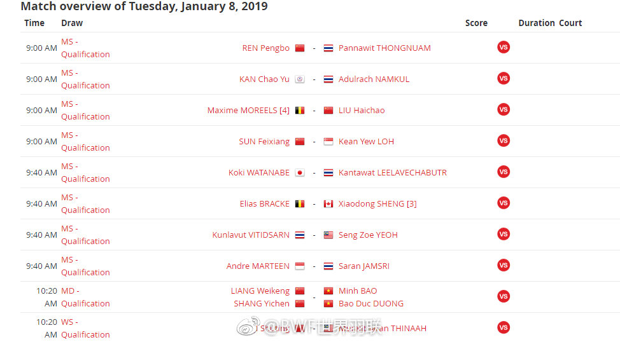Click VS icon for Elias BRACKE match
This screenshot has height=342, width=620.
[x=504, y=203]
